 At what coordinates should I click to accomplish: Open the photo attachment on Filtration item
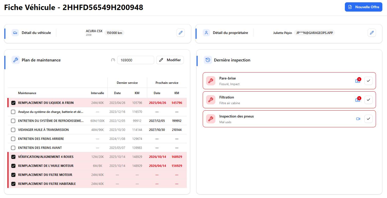click(x=358, y=100)
